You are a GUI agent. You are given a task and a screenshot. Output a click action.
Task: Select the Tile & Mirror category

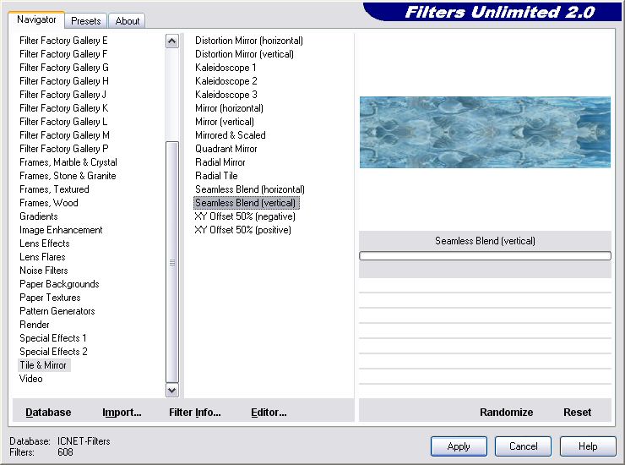pyautogui.click(x=43, y=365)
